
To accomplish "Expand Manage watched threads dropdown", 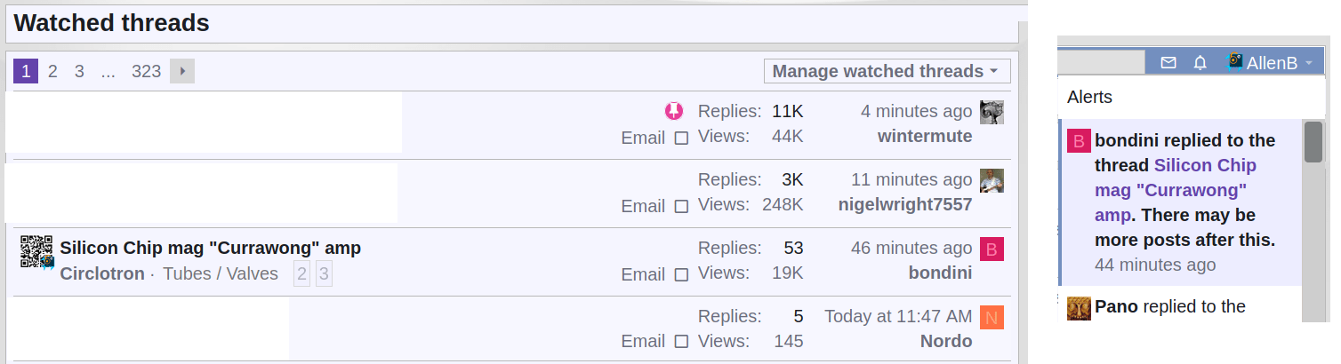I will [887, 71].
